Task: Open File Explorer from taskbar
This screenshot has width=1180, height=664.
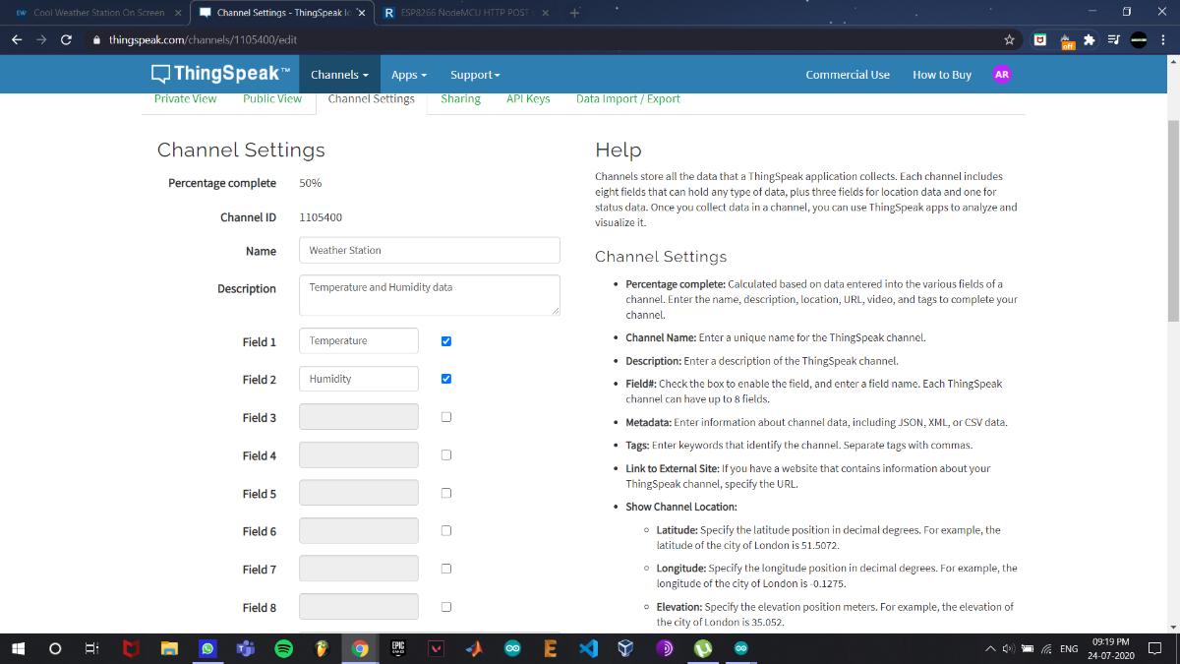Action: click(x=169, y=648)
